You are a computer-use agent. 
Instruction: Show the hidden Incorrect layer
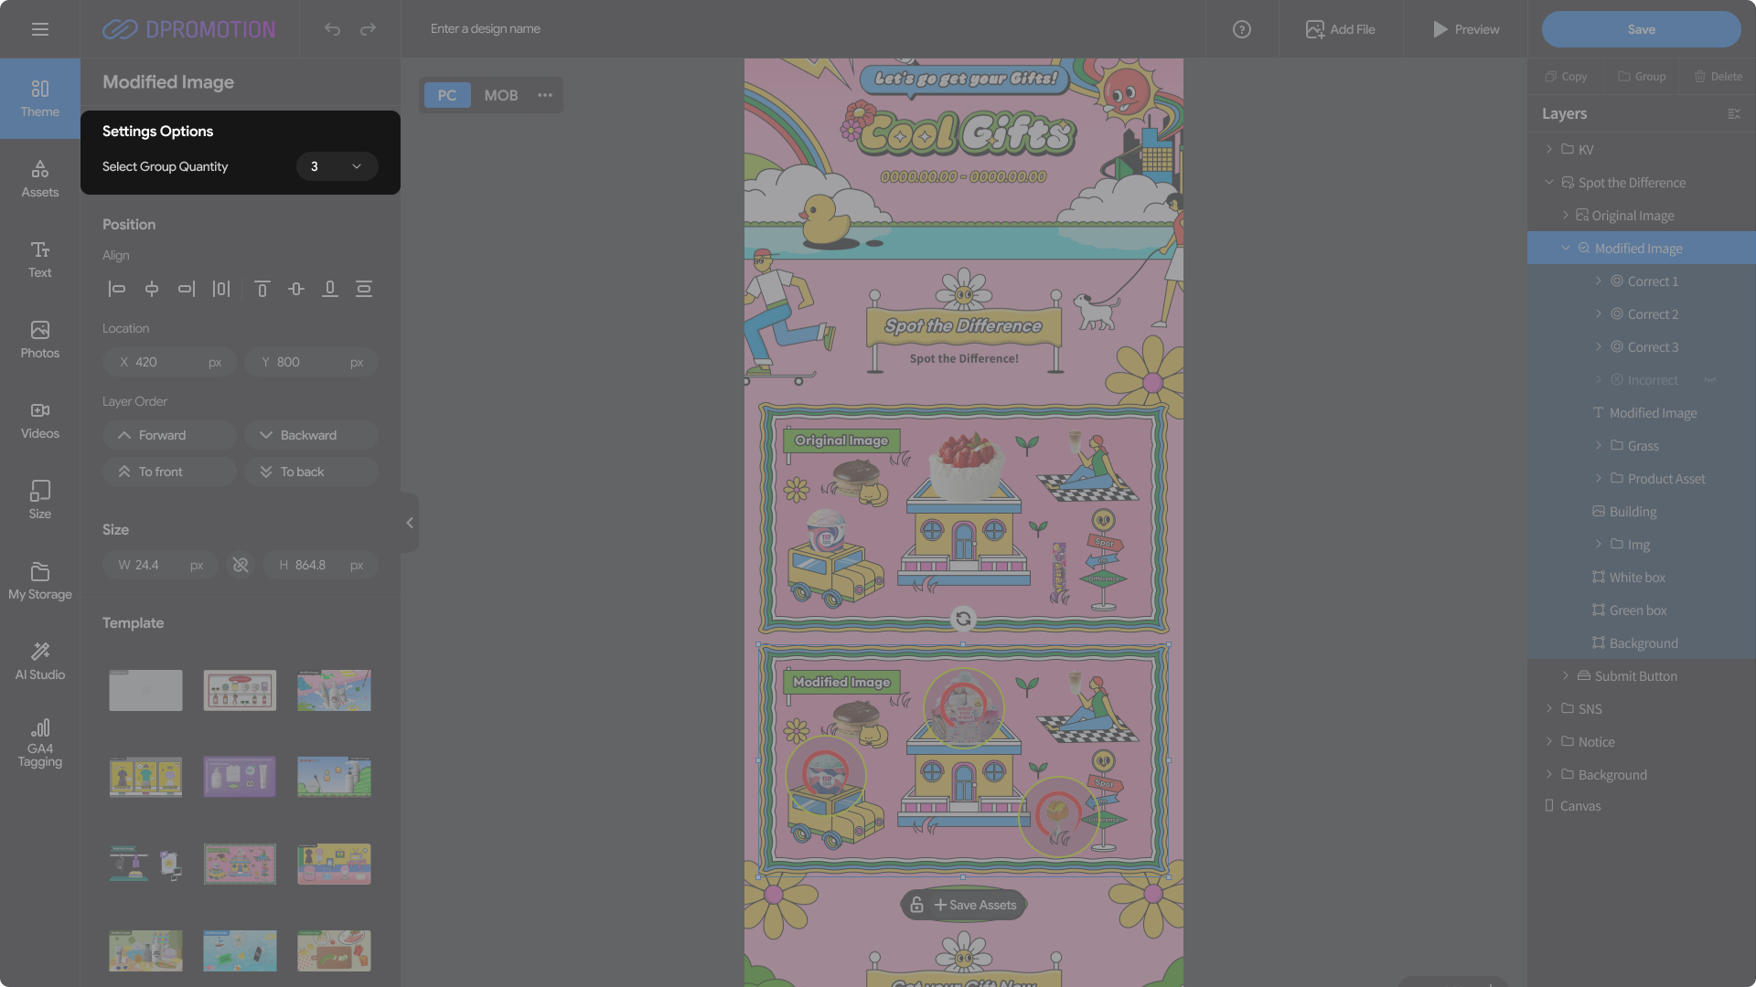click(1709, 380)
